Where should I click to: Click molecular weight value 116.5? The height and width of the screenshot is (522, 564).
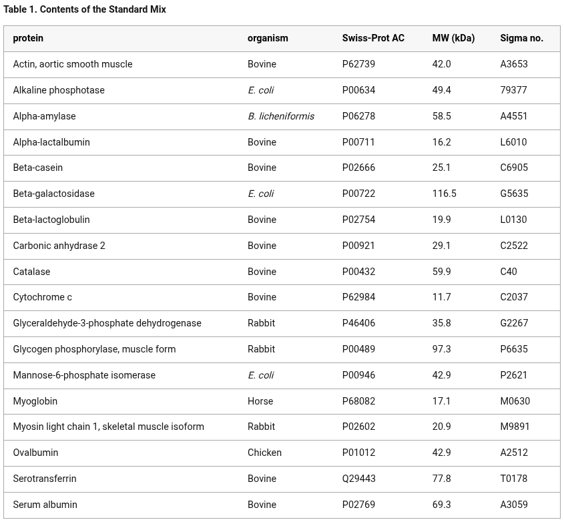coord(444,194)
